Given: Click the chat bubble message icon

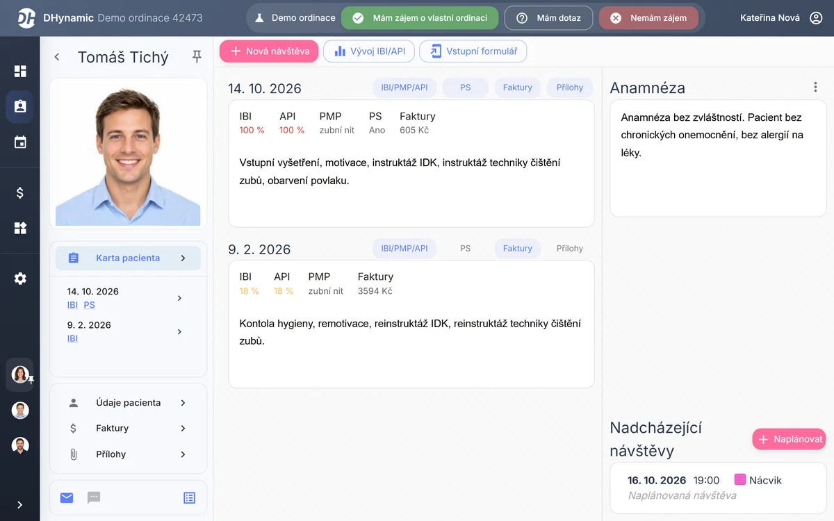Looking at the screenshot, I should pos(94,497).
